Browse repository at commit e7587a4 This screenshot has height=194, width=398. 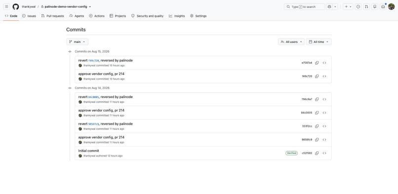tap(324, 63)
